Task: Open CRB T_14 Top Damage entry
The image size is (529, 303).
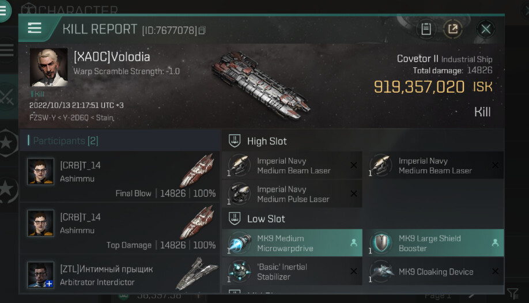Action: coord(120,229)
